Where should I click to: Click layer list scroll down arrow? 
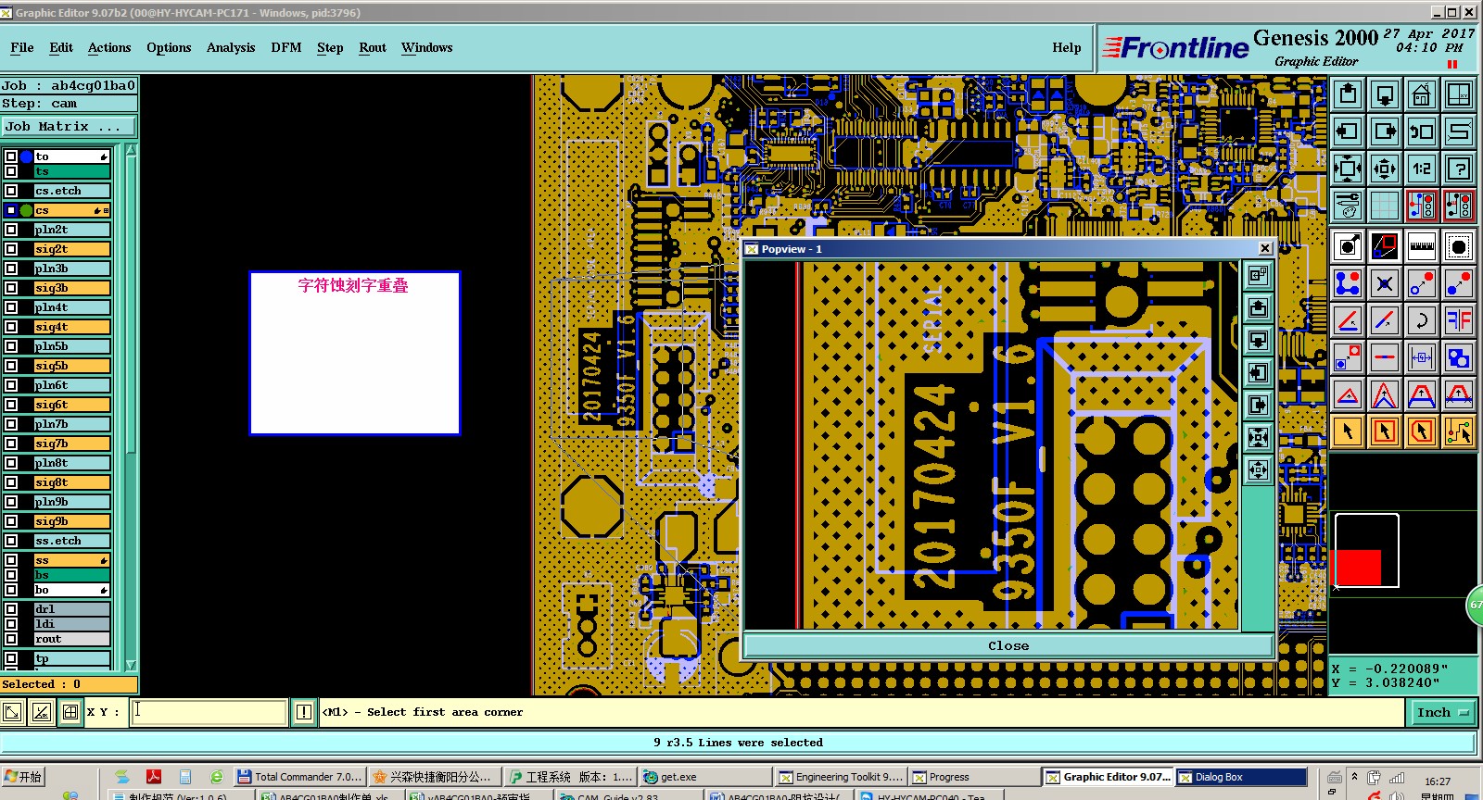131,665
